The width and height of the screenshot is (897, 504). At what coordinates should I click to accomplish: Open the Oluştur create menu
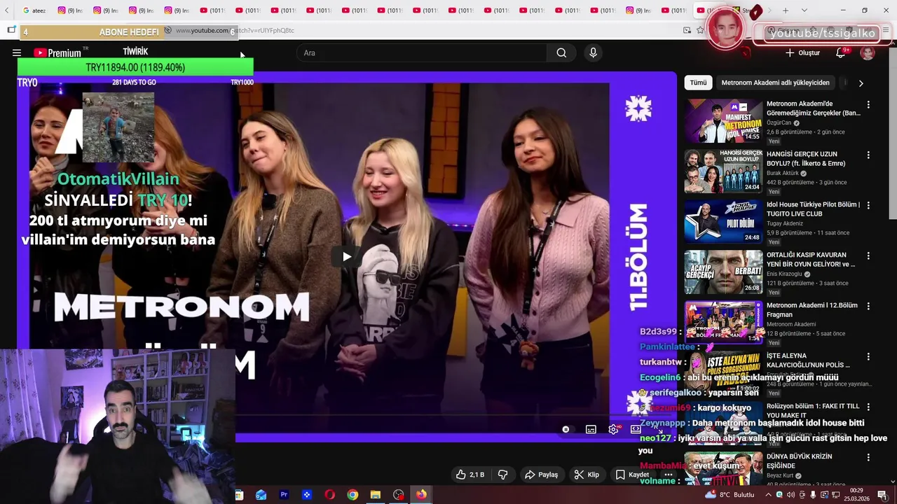click(x=802, y=52)
